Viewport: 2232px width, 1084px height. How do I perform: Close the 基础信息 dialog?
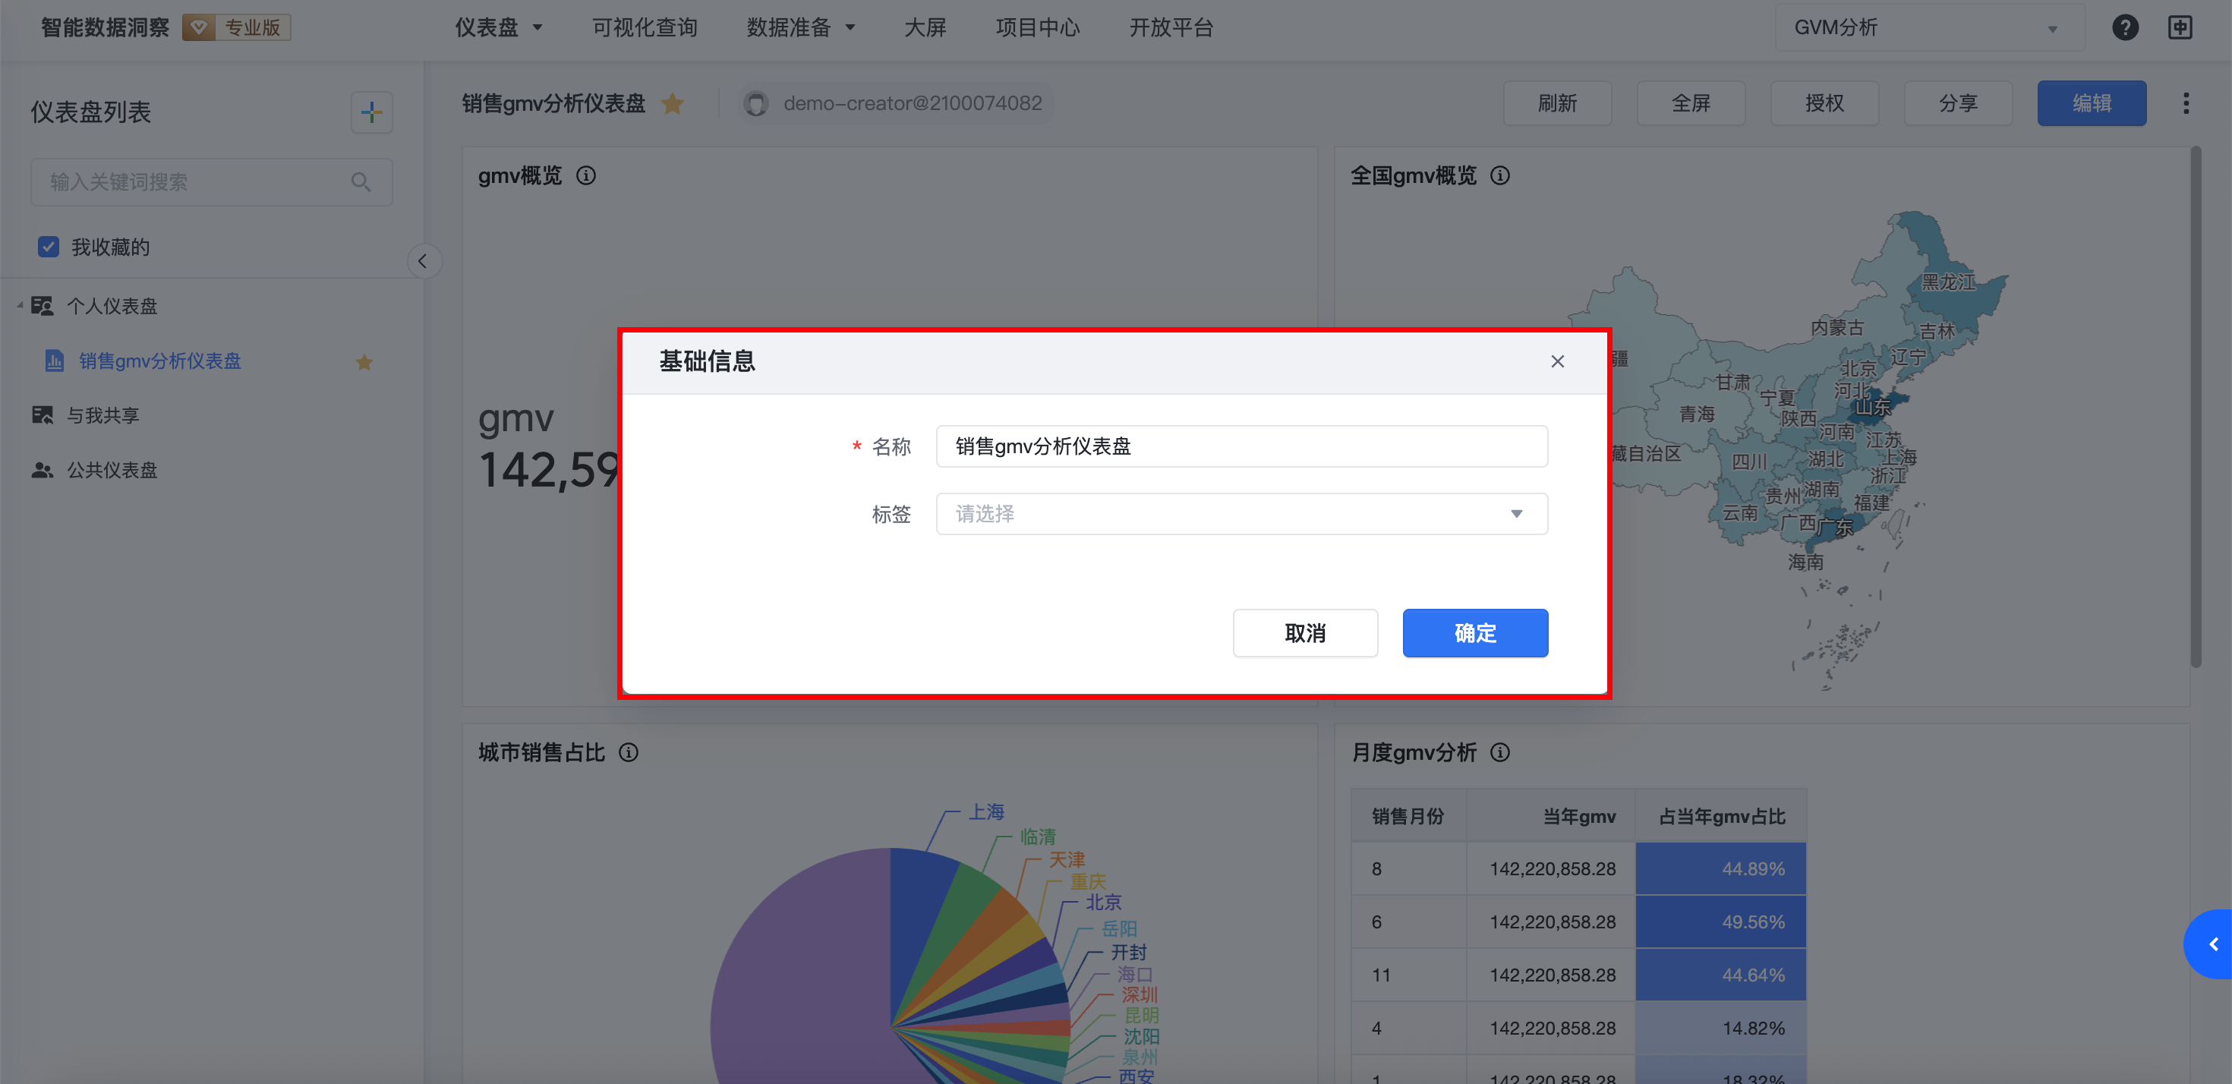pos(1557,361)
